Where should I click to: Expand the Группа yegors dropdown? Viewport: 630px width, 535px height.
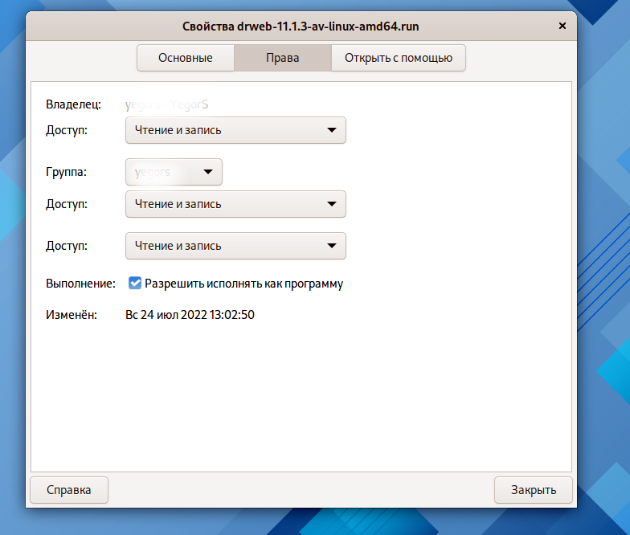click(x=174, y=172)
